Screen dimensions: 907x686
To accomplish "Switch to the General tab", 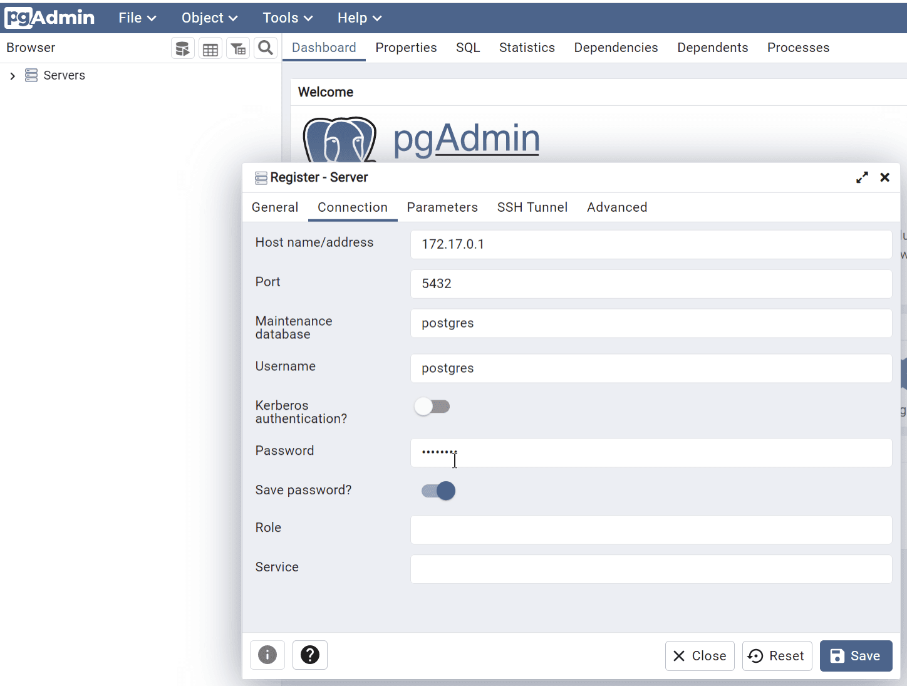I will (275, 207).
